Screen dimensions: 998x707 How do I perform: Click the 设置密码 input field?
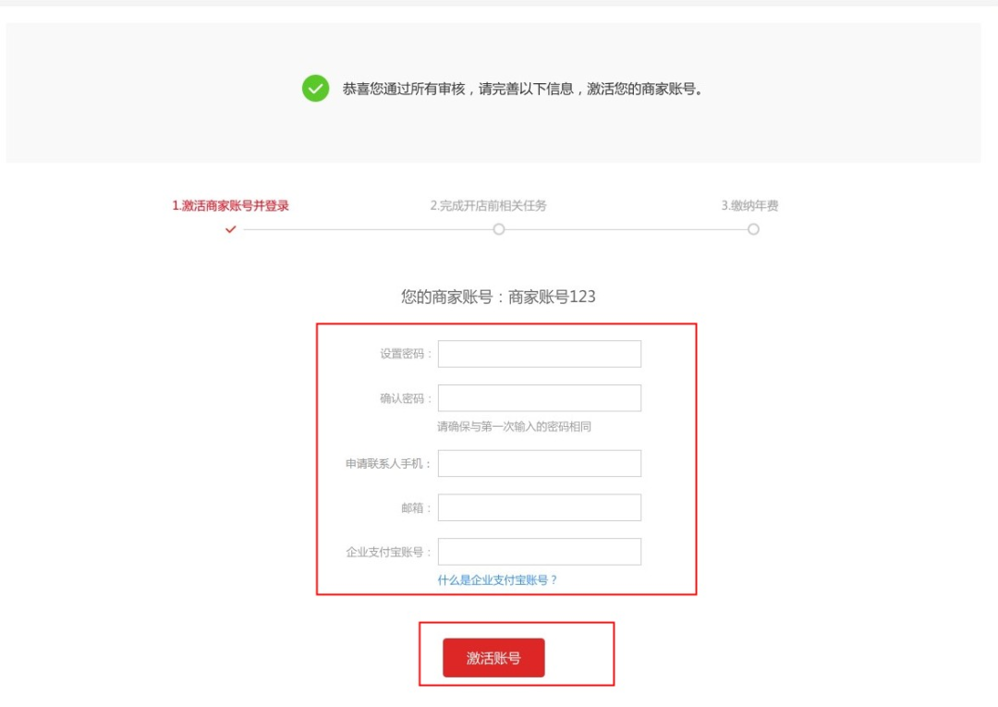pos(540,354)
